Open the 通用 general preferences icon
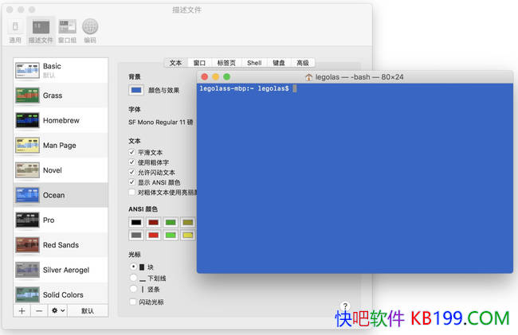Image resolution: width=518 pixels, height=335 pixels. pos(15,29)
